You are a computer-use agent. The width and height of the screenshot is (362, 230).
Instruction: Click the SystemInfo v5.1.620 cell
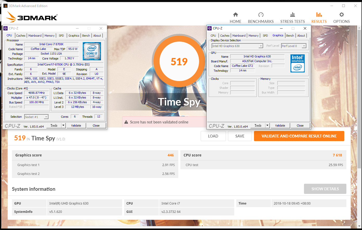(x=84, y=212)
